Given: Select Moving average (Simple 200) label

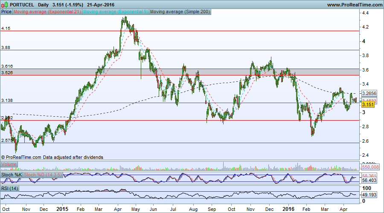Looking at the screenshot, I should 180,12.
